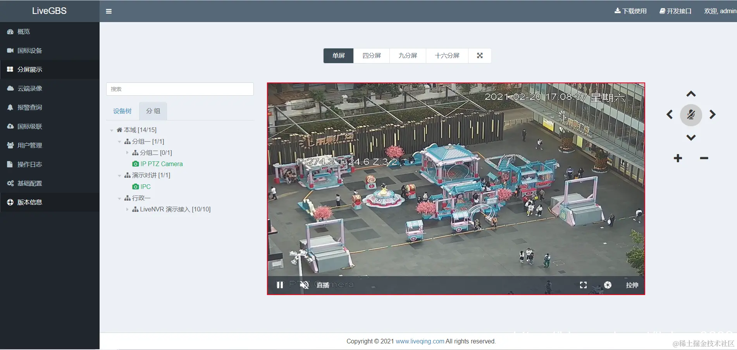
Task: Select IP PTZ Camera in tree
Action: 162,164
